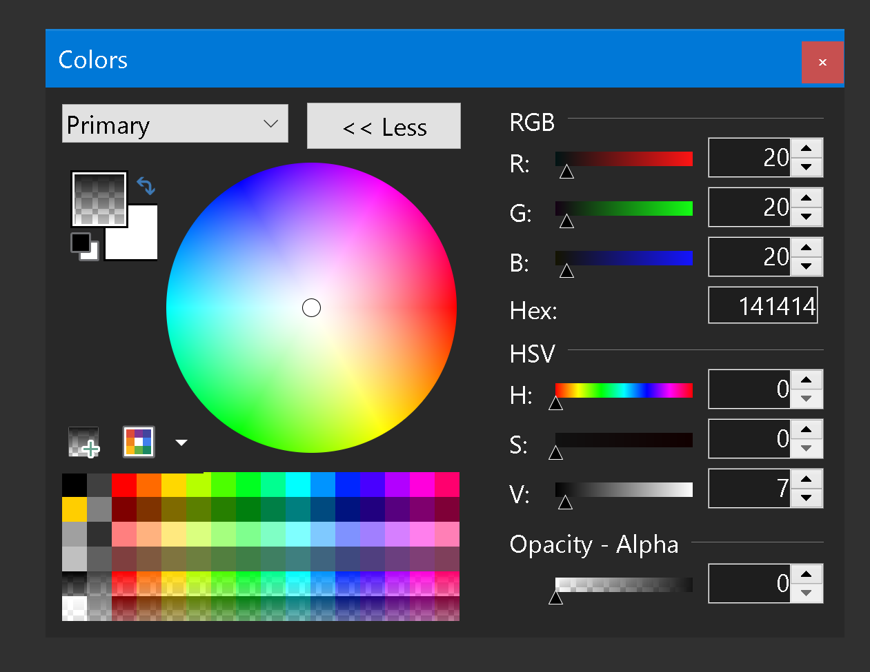Viewport: 870px width, 672px height.
Task: Focus the R value input field
Action: [x=749, y=157]
